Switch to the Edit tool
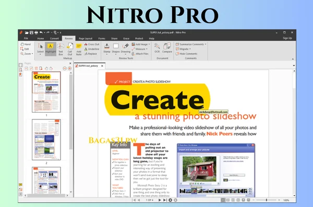This screenshot has width=313, height=207. point(25,49)
